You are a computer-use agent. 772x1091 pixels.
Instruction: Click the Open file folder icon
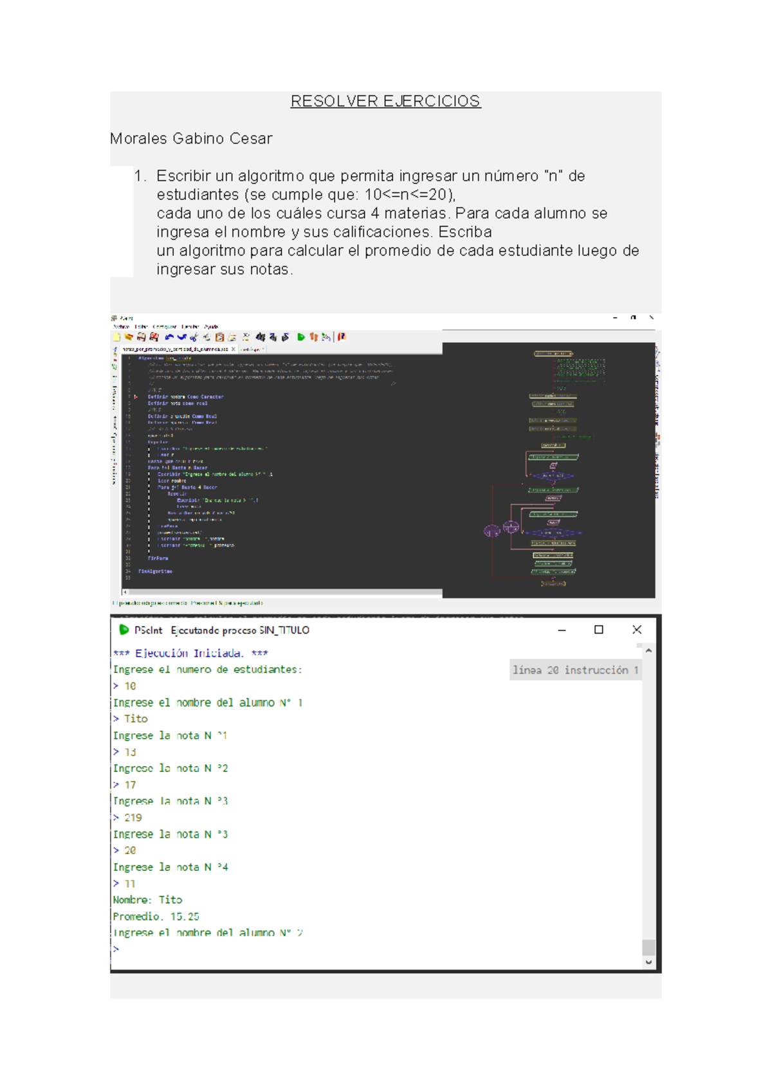(x=129, y=337)
